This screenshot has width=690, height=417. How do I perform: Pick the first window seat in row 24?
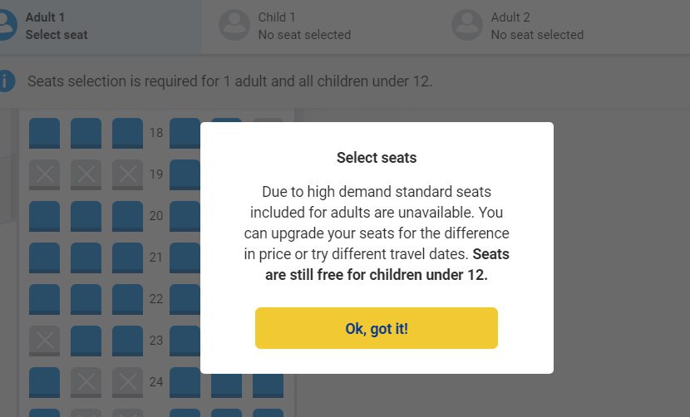point(44,382)
